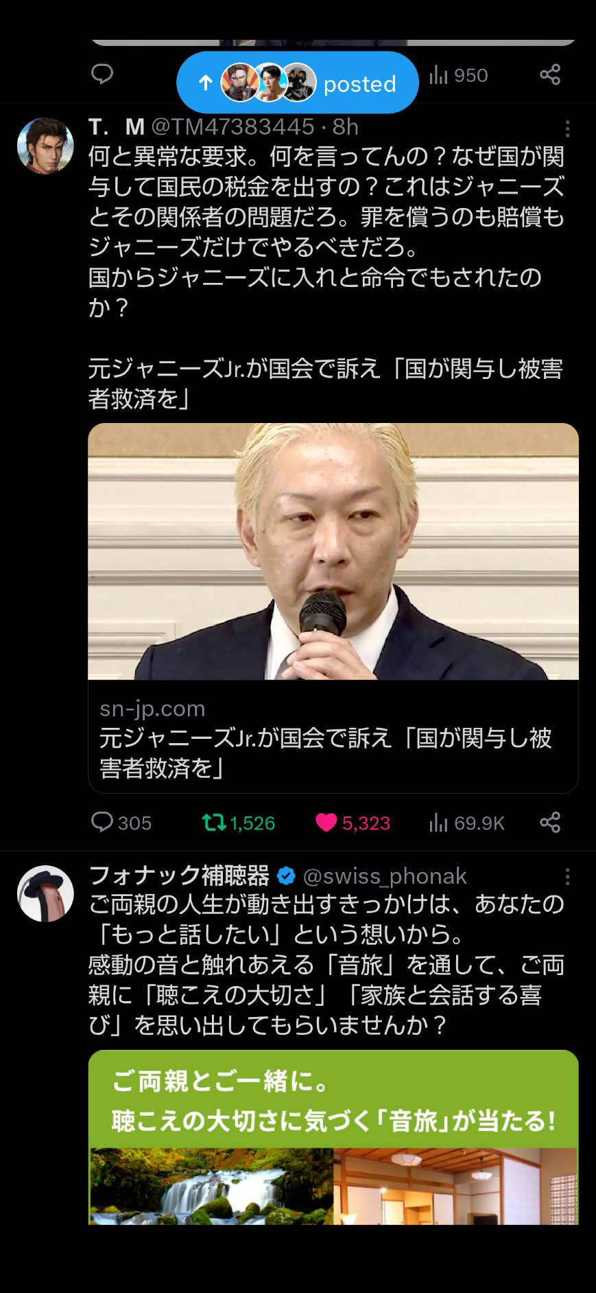Tap the フォナック補聴器 account name

click(180, 876)
